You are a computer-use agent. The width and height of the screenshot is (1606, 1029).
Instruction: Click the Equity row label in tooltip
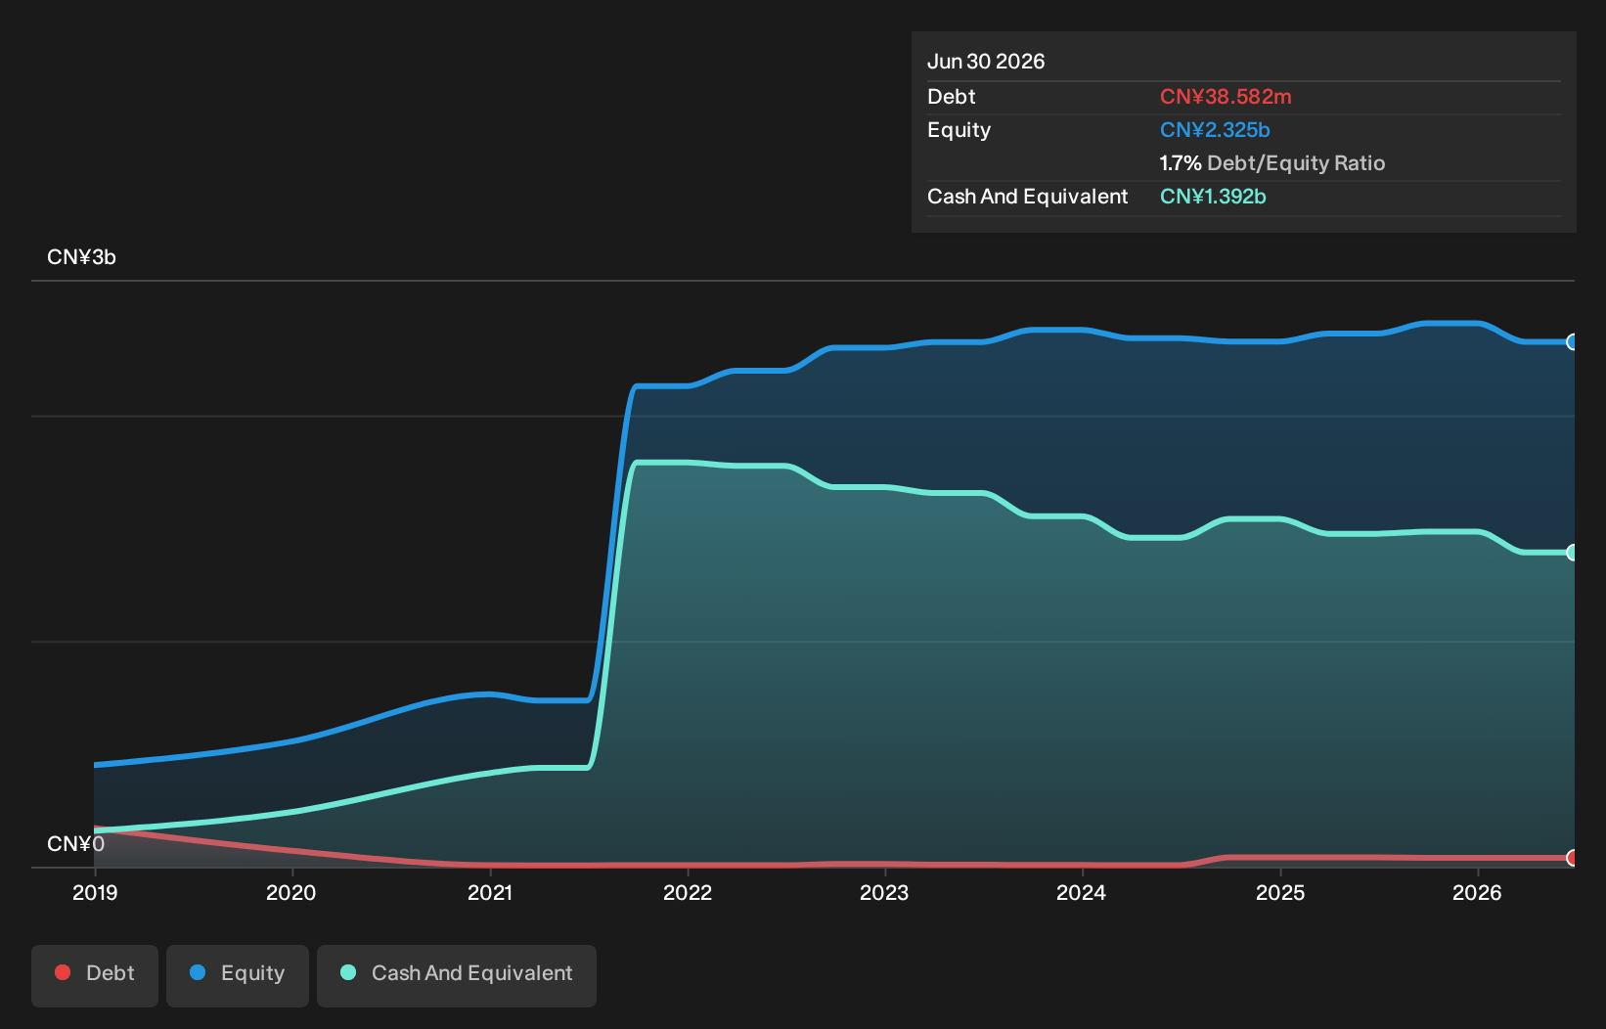tap(959, 130)
